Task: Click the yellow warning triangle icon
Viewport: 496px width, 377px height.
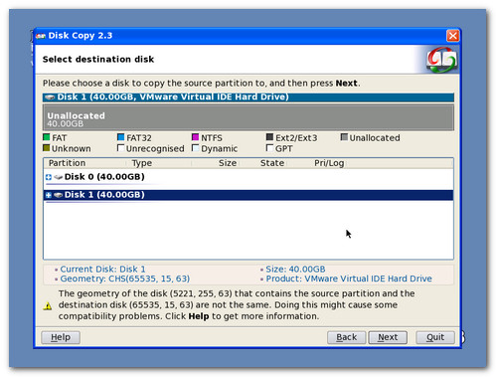Action: click(48, 305)
